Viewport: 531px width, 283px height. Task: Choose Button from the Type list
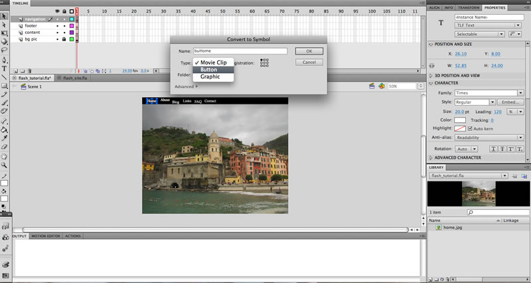[213, 70]
